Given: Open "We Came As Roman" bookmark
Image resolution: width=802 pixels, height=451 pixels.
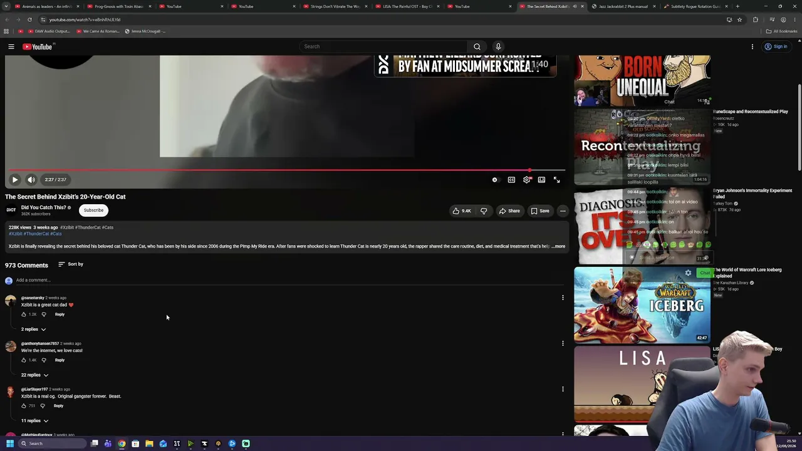Looking at the screenshot, I should [97, 31].
